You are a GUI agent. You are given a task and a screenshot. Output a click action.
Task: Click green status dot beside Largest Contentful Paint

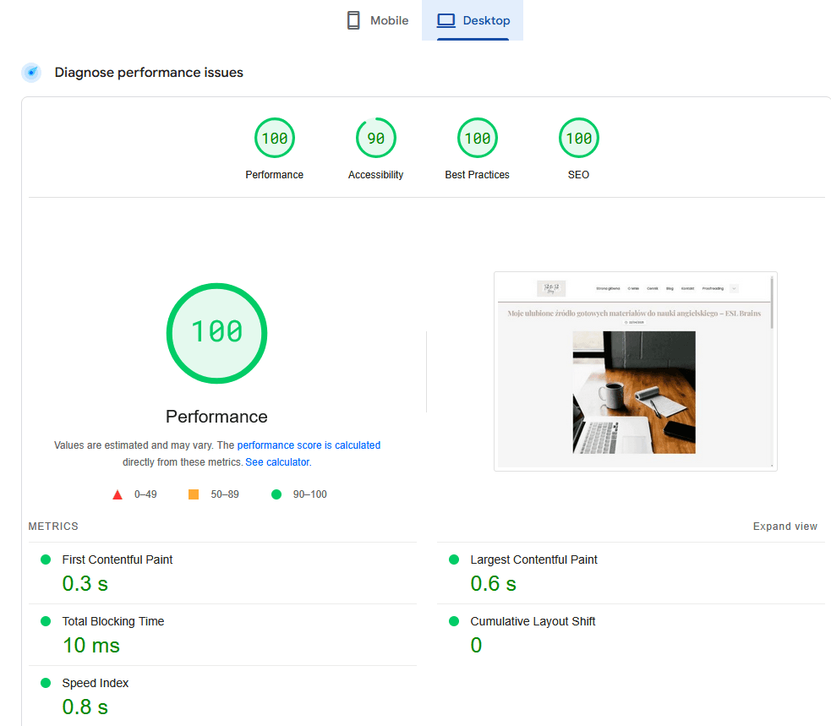click(454, 560)
